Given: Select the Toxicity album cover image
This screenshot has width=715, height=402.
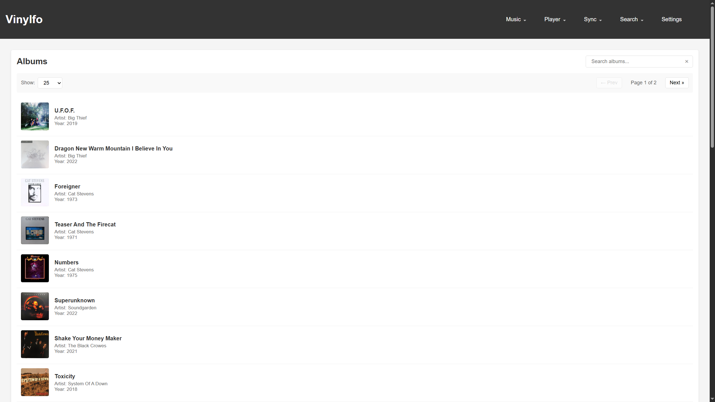Looking at the screenshot, I should click(35, 382).
